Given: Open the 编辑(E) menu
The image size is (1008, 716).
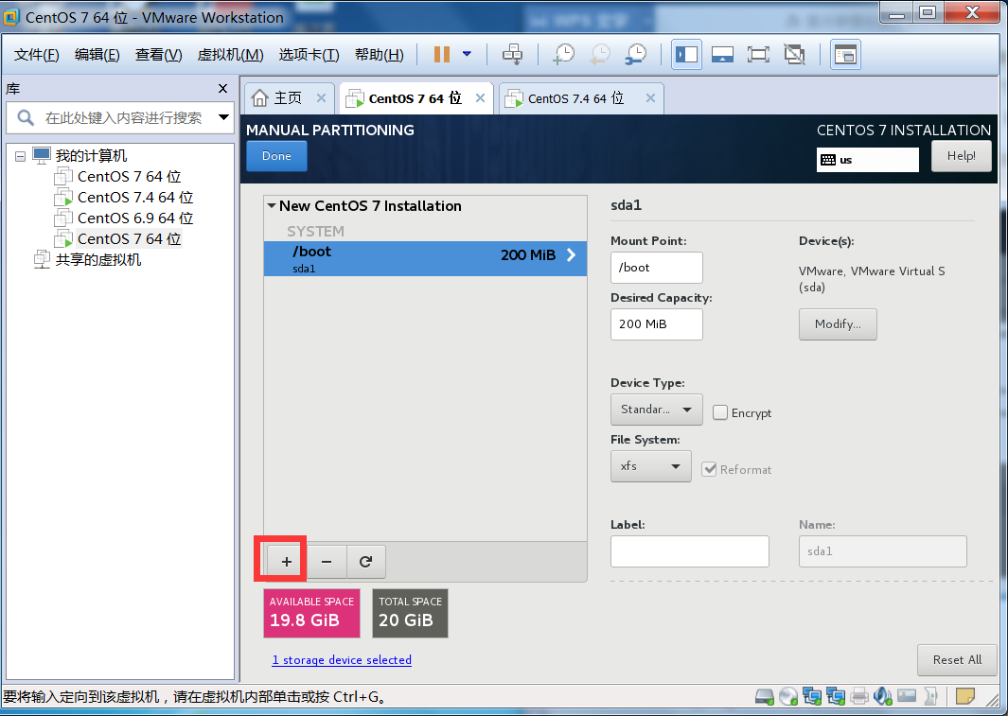Looking at the screenshot, I should (97, 55).
